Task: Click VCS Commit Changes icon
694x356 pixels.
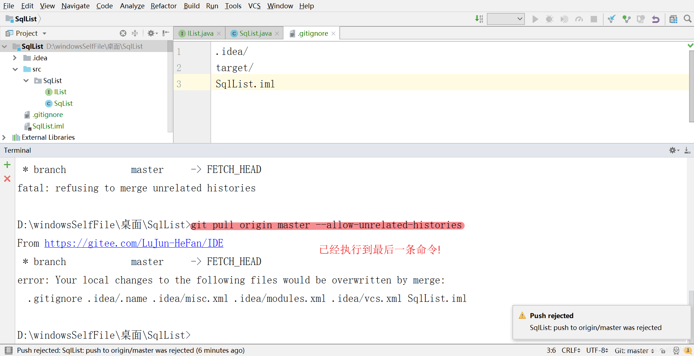Action: pyautogui.click(x=626, y=19)
